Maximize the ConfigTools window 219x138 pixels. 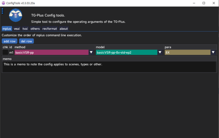pyautogui.click(x=204, y=3)
